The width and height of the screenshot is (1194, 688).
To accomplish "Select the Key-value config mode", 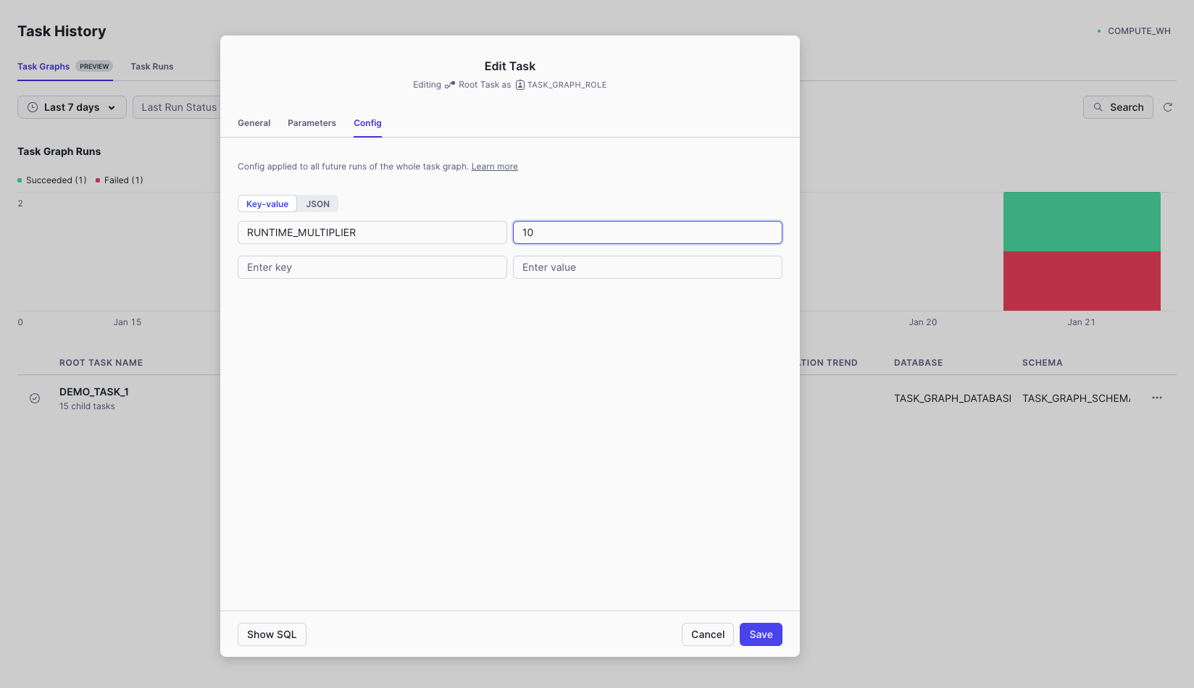I will point(267,204).
